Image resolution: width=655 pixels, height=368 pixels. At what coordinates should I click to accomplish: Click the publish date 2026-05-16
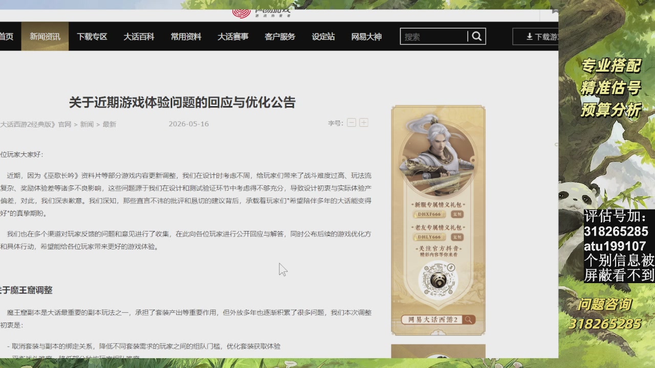189,124
